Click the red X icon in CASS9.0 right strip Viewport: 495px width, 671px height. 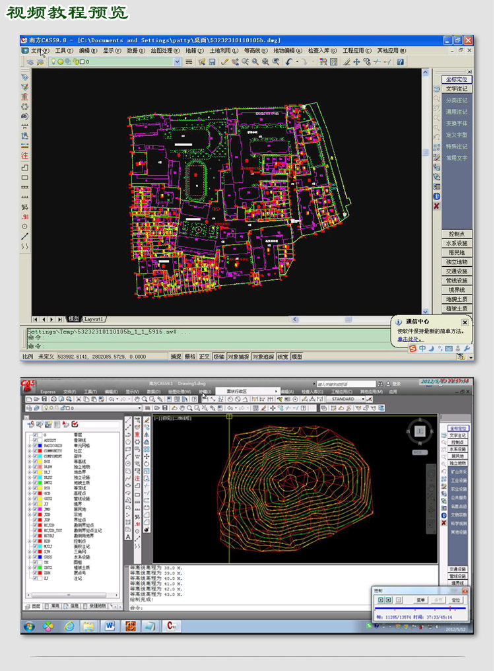(436, 206)
